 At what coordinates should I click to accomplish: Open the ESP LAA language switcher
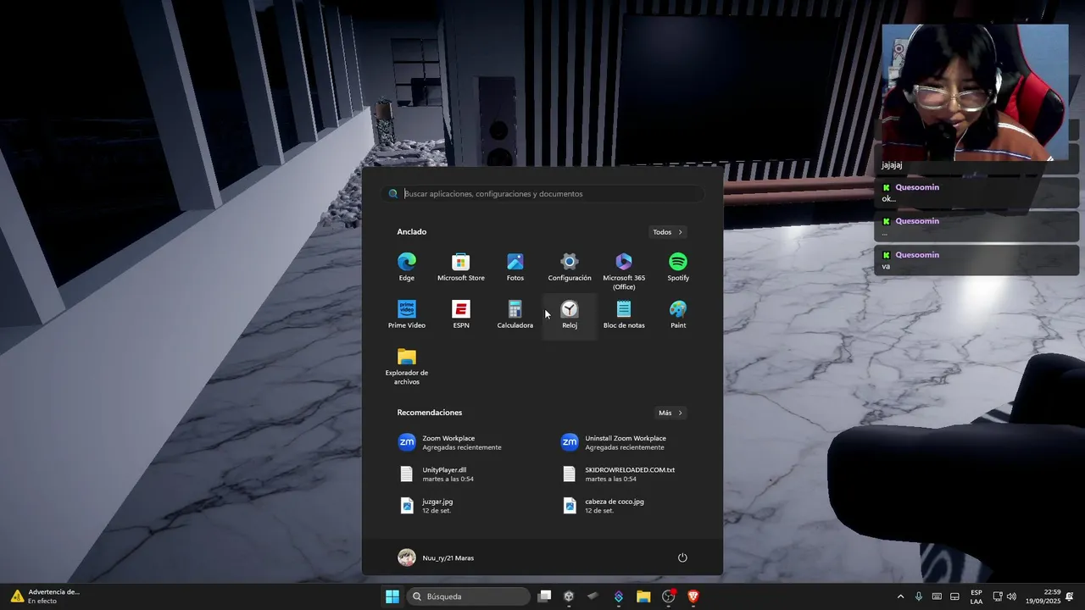coord(976,596)
